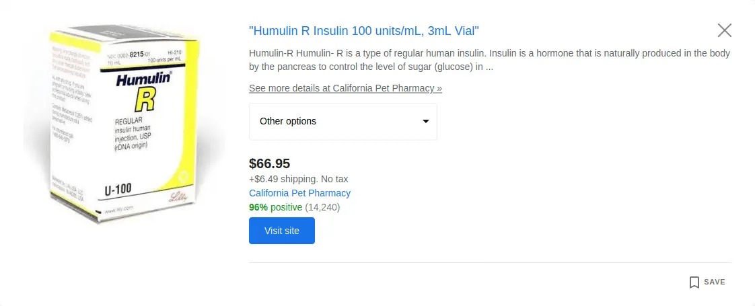
Task: Click the dropdown caret arrow in Other options
Action: click(x=425, y=122)
